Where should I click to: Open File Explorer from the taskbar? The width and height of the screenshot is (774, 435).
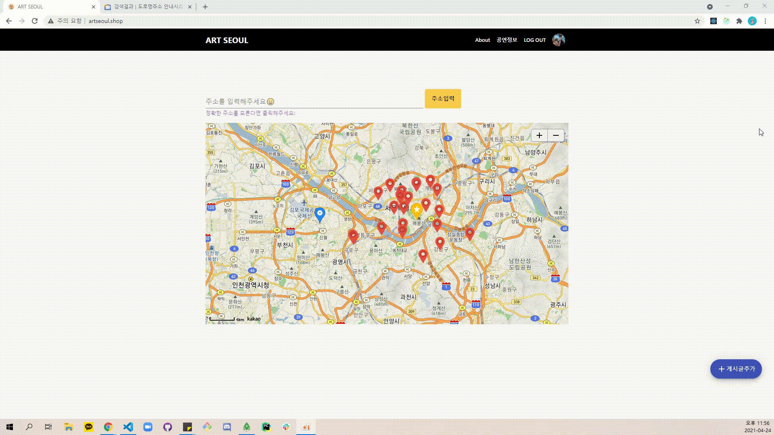pyautogui.click(x=69, y=427)
